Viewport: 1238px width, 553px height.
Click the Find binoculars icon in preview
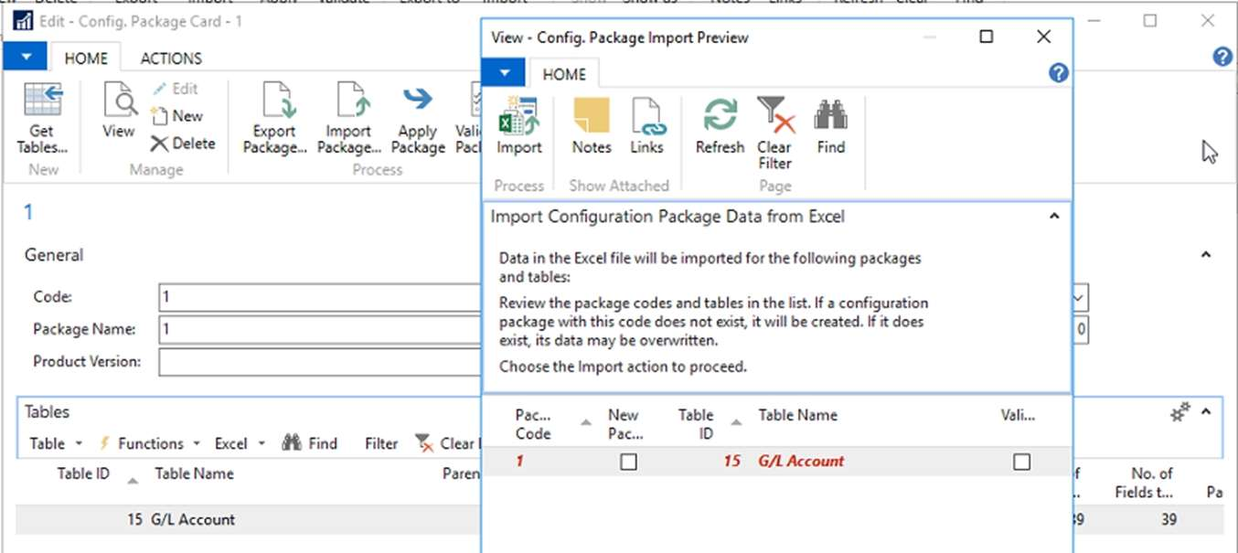830,117
